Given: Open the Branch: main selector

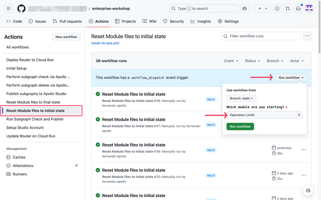Looking at the screenshot, I should tap(241, 98).
